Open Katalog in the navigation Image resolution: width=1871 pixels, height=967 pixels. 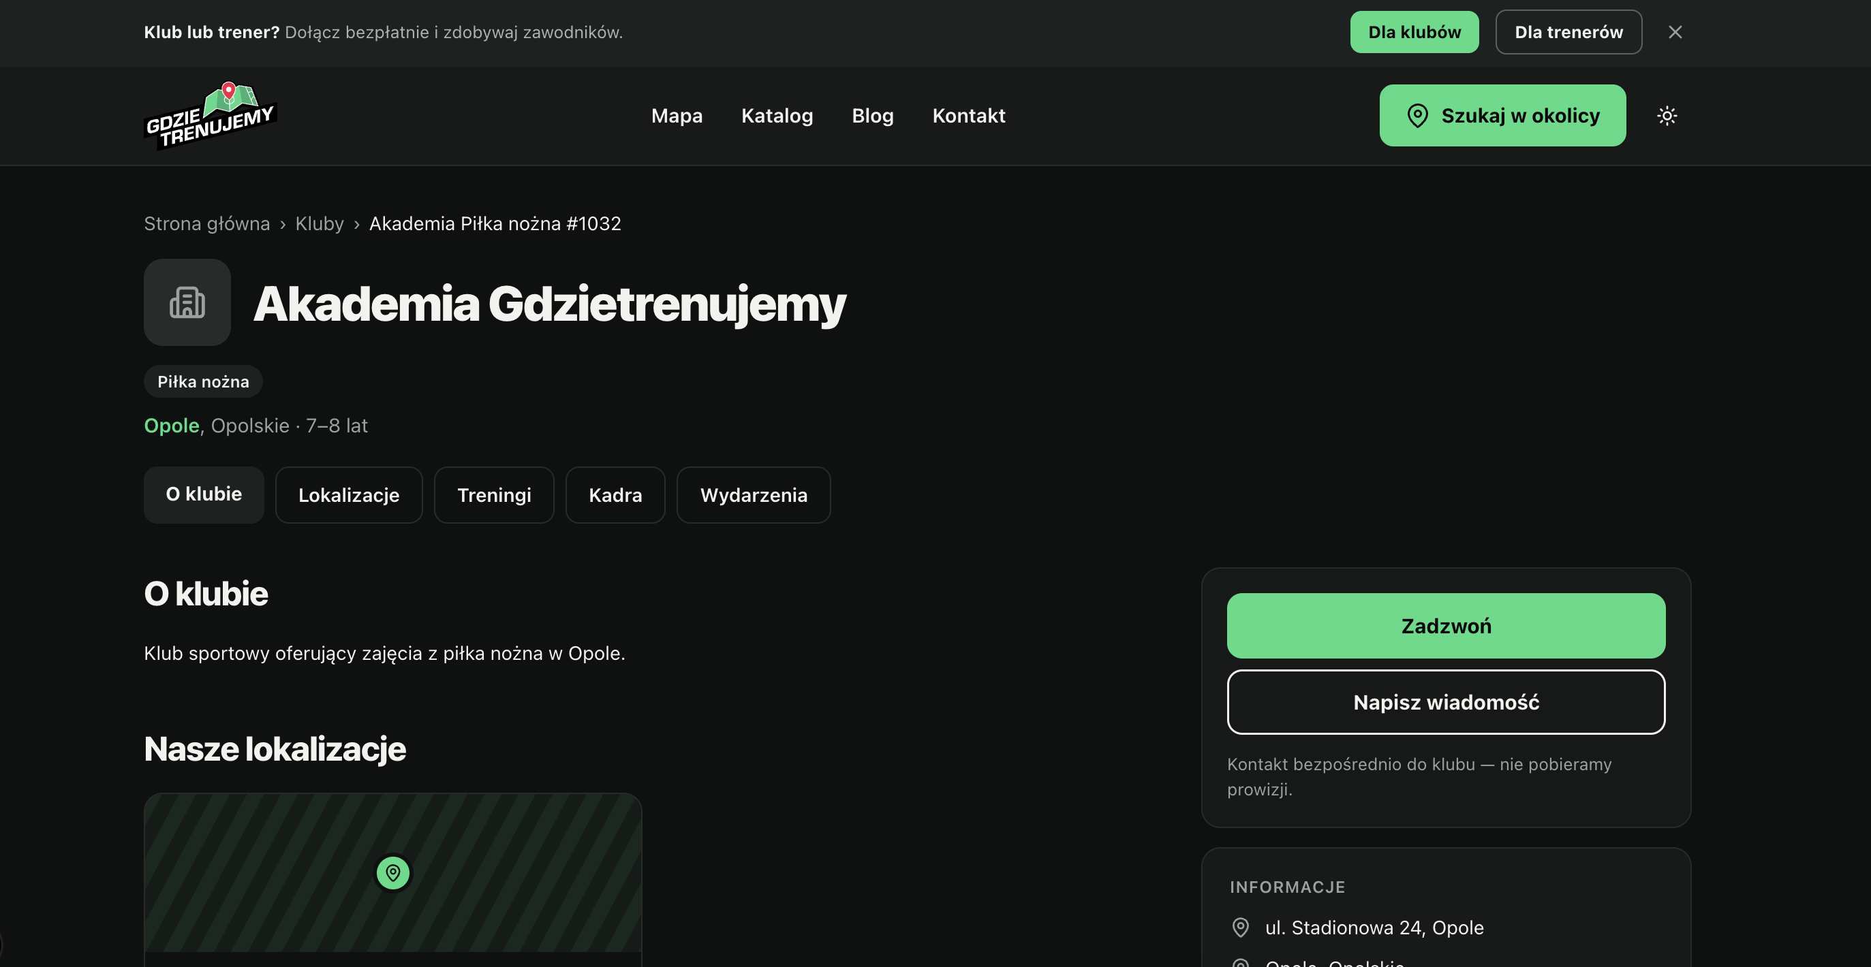777,116
